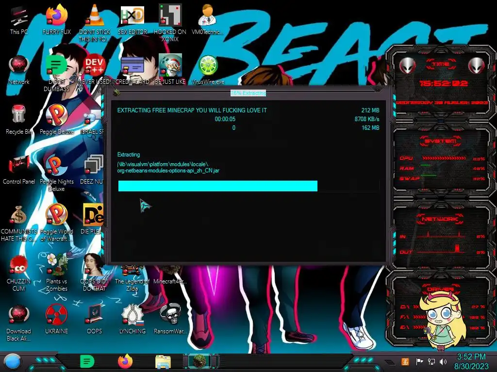Click the Star Butterfly desktop mascot

click(x=443, y=321)
